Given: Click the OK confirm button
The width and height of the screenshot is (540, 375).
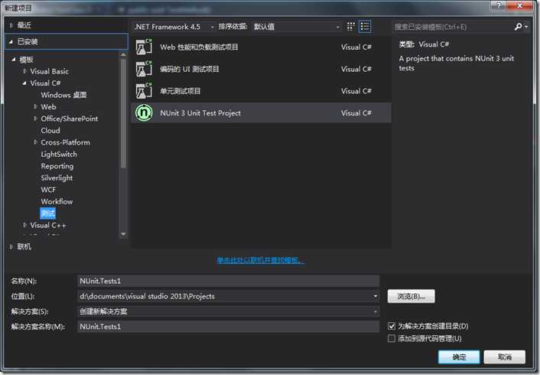Looking at the screenshot, I should pyautogui.click(x=459, y=357).
